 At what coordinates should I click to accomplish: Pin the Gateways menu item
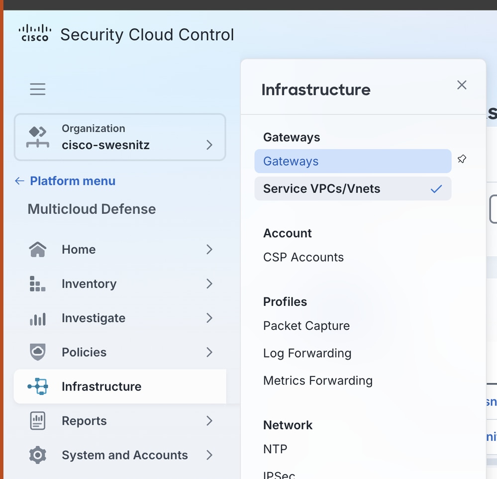click(462, 159)
